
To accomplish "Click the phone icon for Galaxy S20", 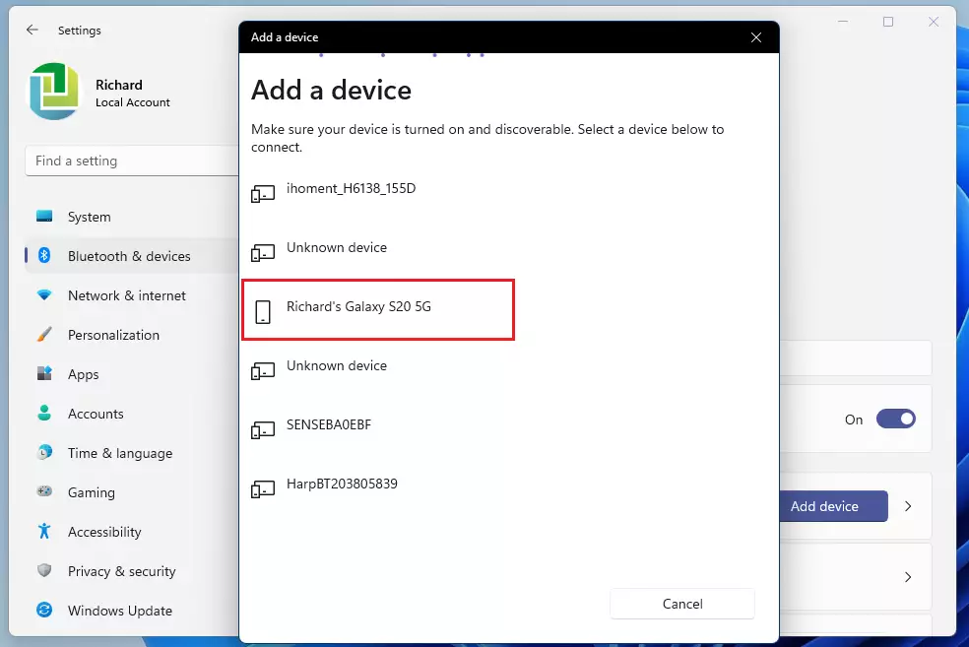I will coord(263,311).
